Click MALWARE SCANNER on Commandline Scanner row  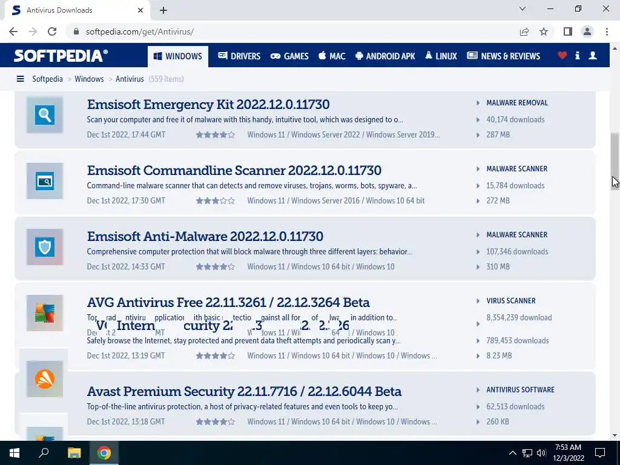(x=517, y=169)
